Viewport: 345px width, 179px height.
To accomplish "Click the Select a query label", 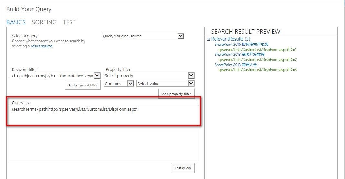I will coord(25,36).
